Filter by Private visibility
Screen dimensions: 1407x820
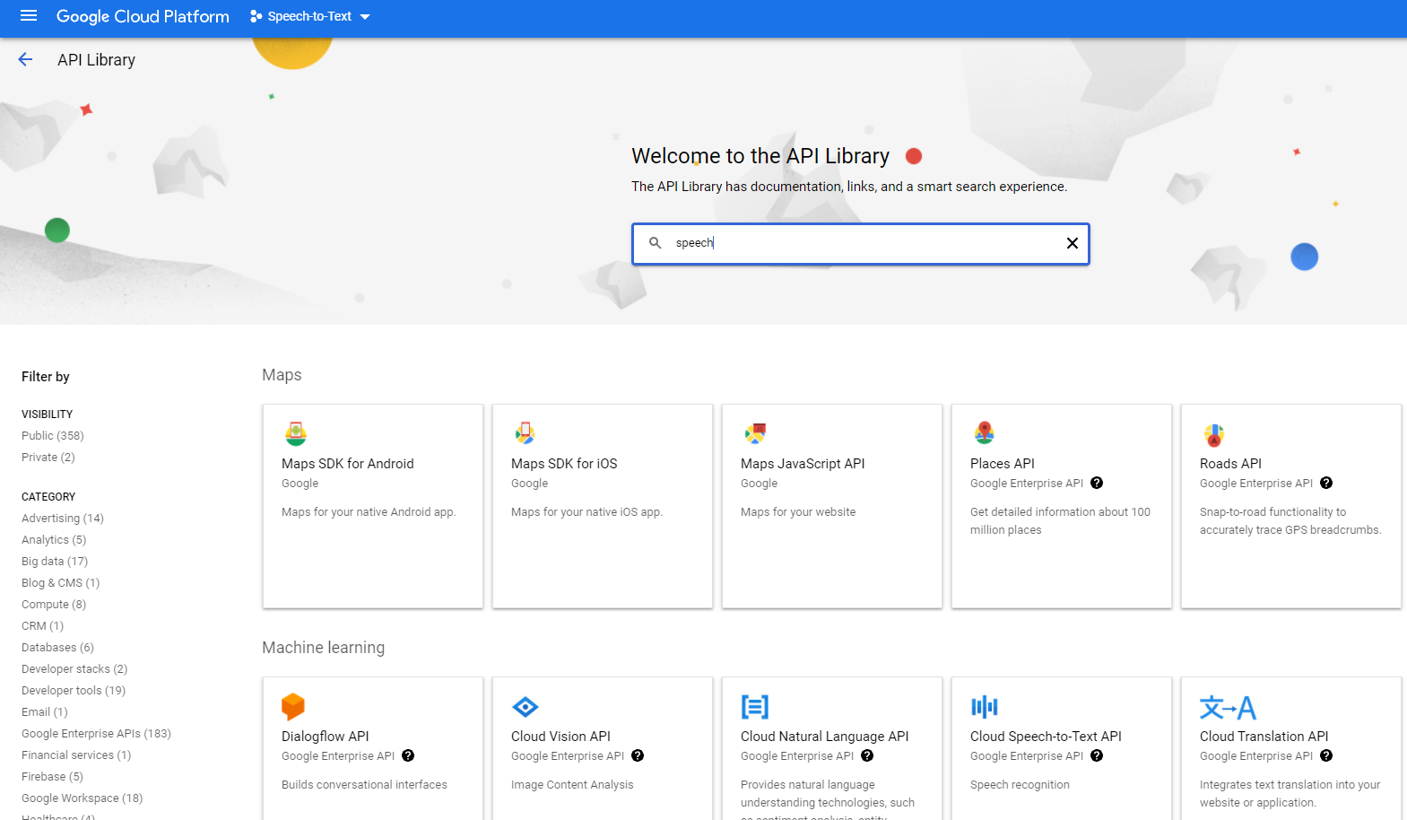tap(48, 458)
